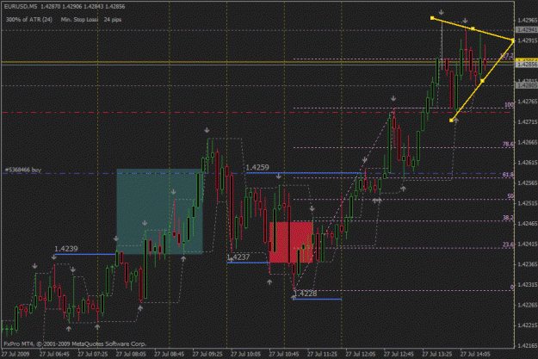Select the "300% of ATR (24)" label
This screenshot has height=359, width=538.
click(29, 20)
